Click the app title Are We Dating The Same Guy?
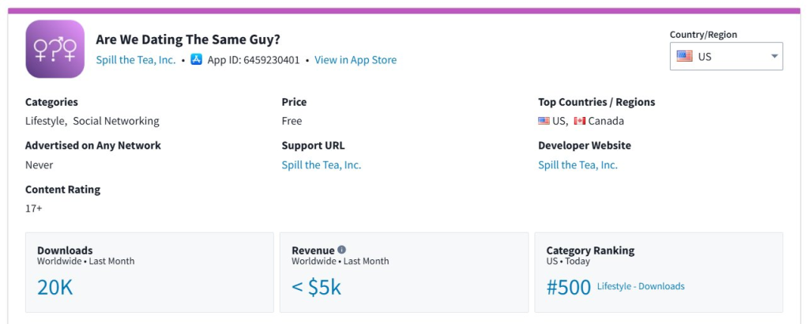Viewport: 809px width, 324px height. point(188,40)
